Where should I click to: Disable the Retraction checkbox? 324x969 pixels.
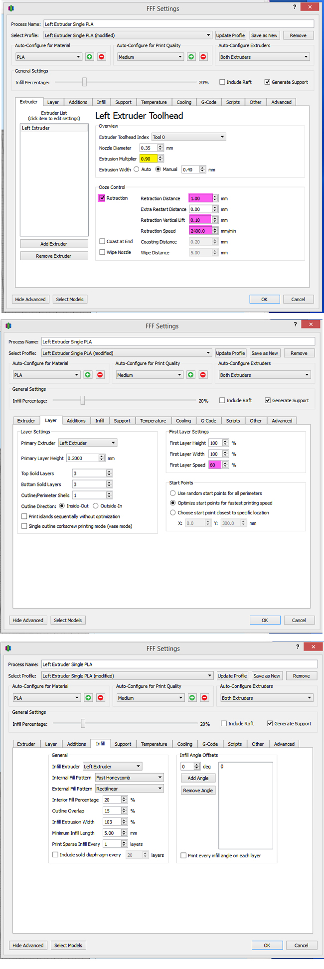(102, 198)
